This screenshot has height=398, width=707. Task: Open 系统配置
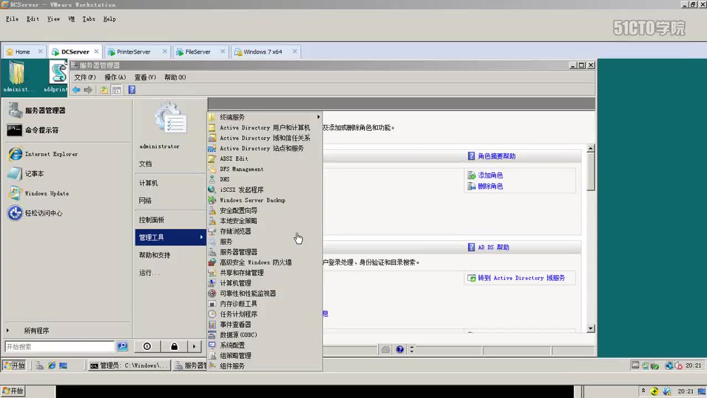[x=264, y=345]
